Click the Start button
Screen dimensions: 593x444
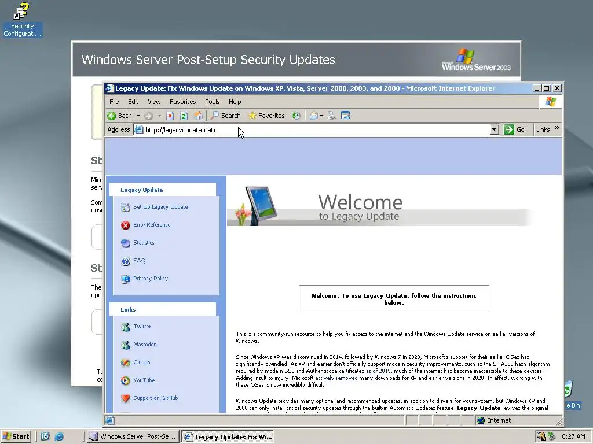click(x=16, y=436)
